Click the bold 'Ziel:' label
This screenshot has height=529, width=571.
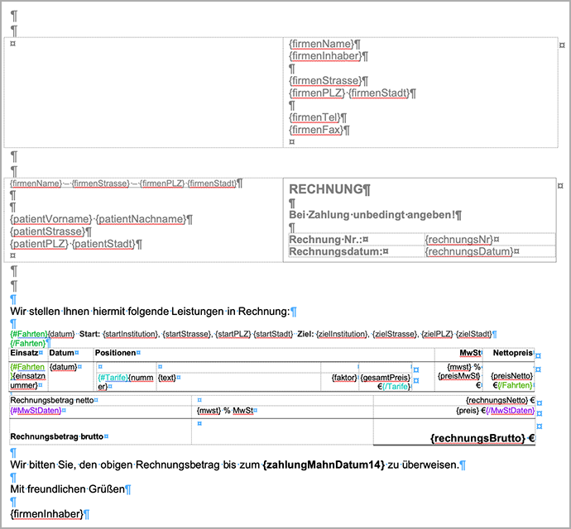pos(305,334)
